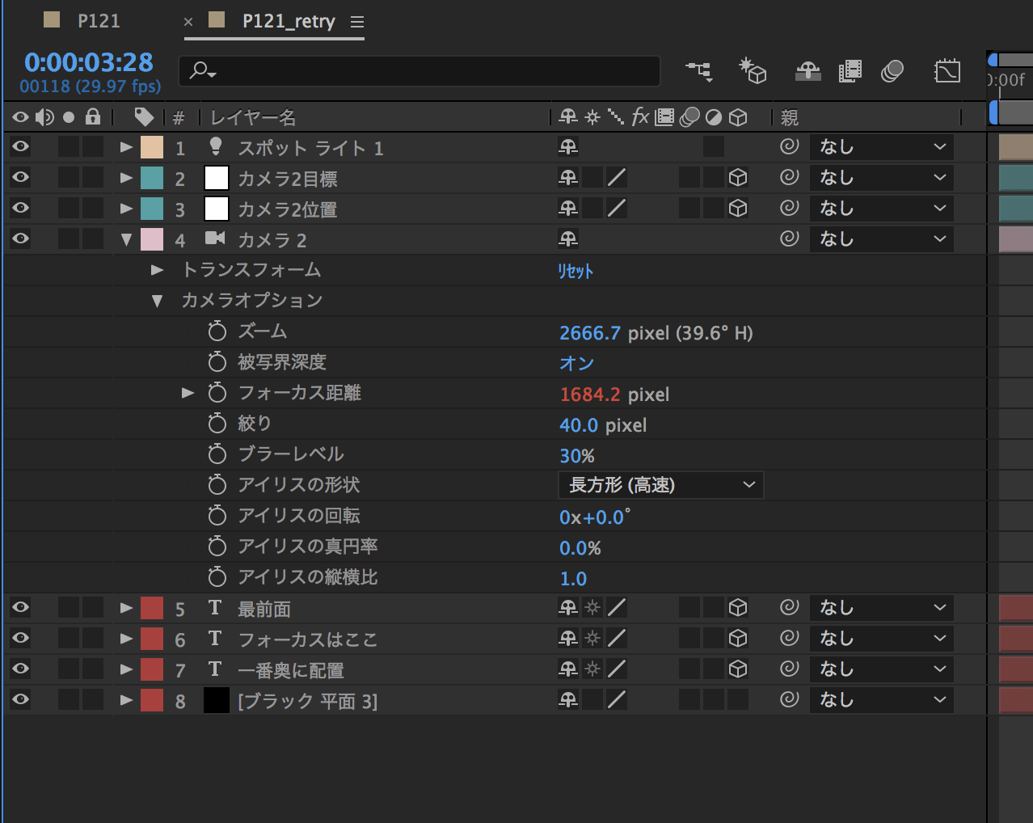Toggle 3D layer switch on 最前面
This screenshot has width=1033, height=823.
point(738,607)
